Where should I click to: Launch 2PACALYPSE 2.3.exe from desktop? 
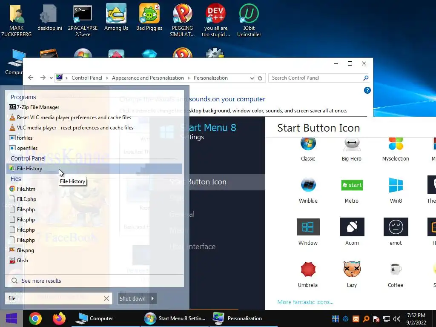tap(83, 21)
